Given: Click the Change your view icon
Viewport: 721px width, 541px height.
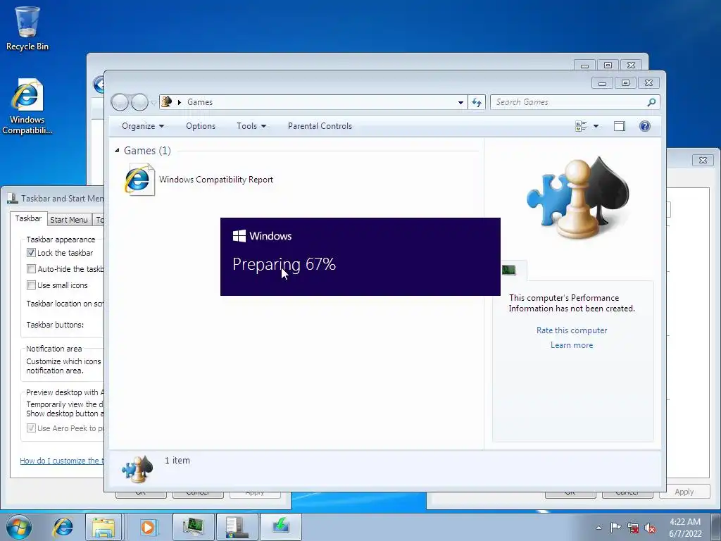Looking at the screenshot, I should [581, 126].
